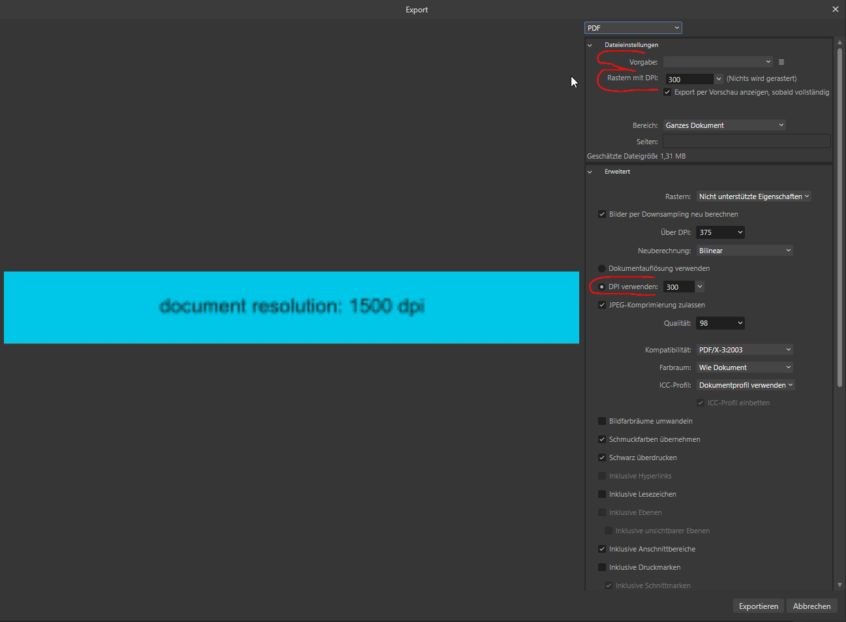Select Dokumentauflösung verwenden radio button
Image resolution: width=846 pixels, height=622 pixels.
pyautogui.click(x=602, y=268)
